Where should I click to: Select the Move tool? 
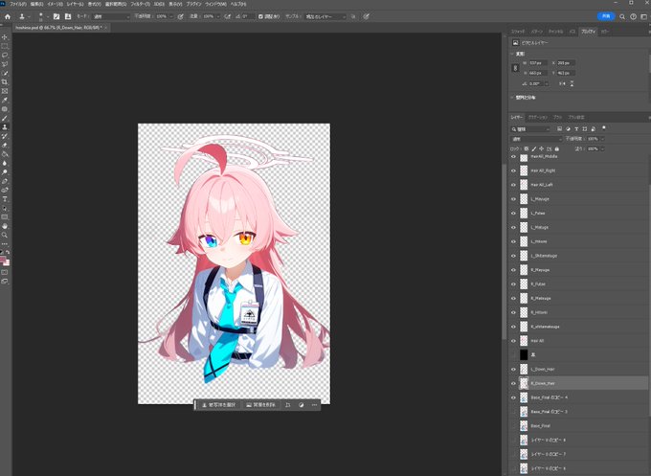click(5, 37)
